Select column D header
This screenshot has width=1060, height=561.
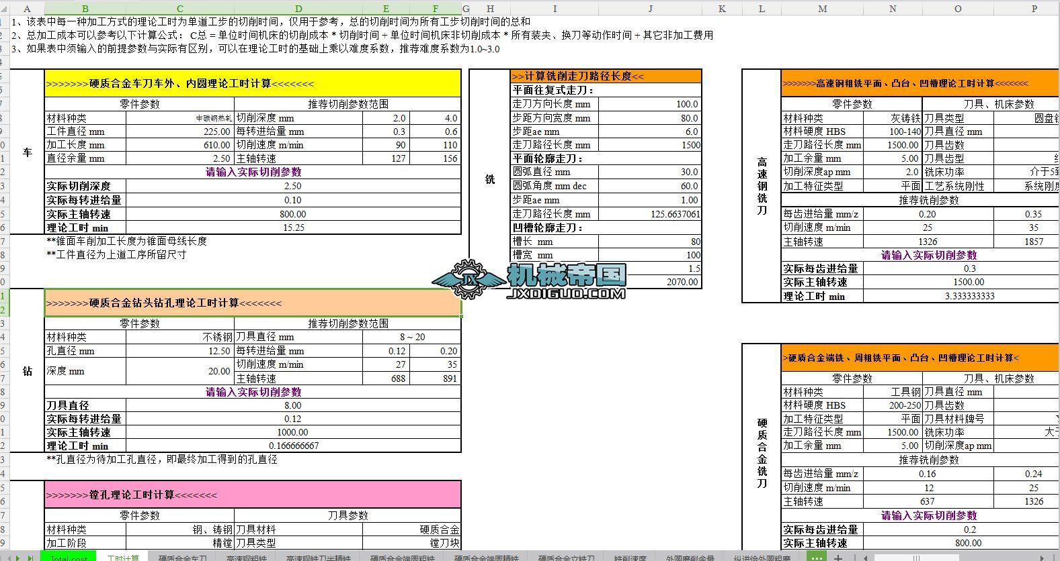tap(298, 9)
